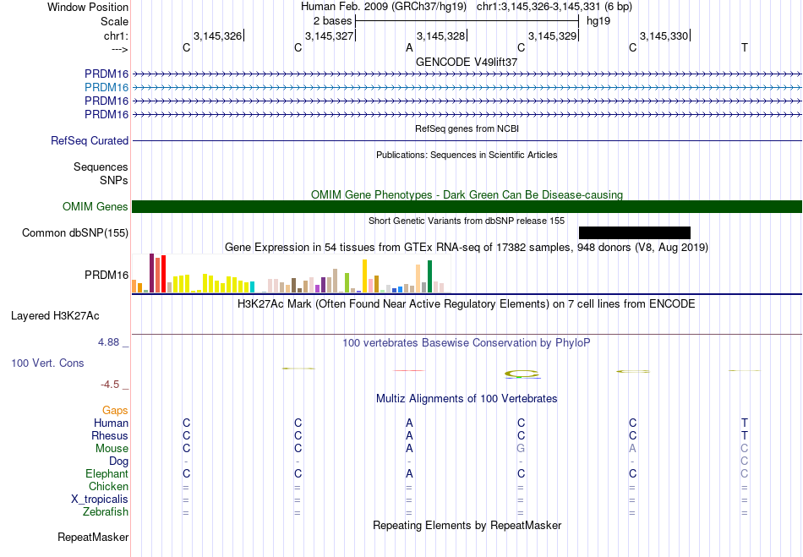Click the 'RefSeq genes from NCBI' title

coord(467,128)
